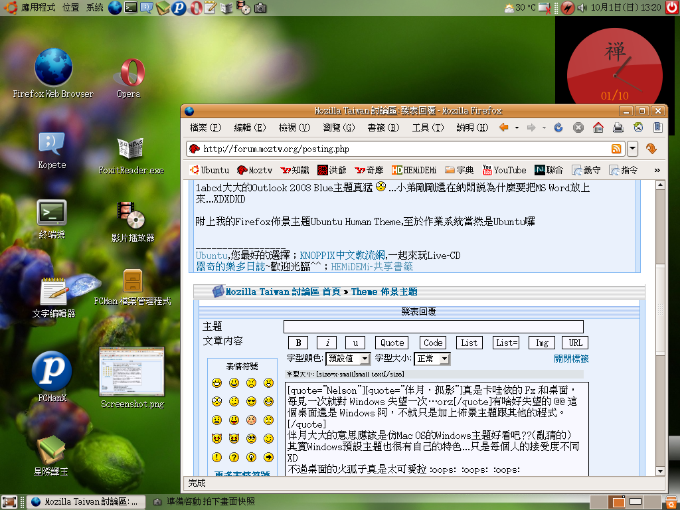The height and width of the screenshot is (510, 680).
Task: Click the RSS feed icon in address bar
Action: coord(616,149)
